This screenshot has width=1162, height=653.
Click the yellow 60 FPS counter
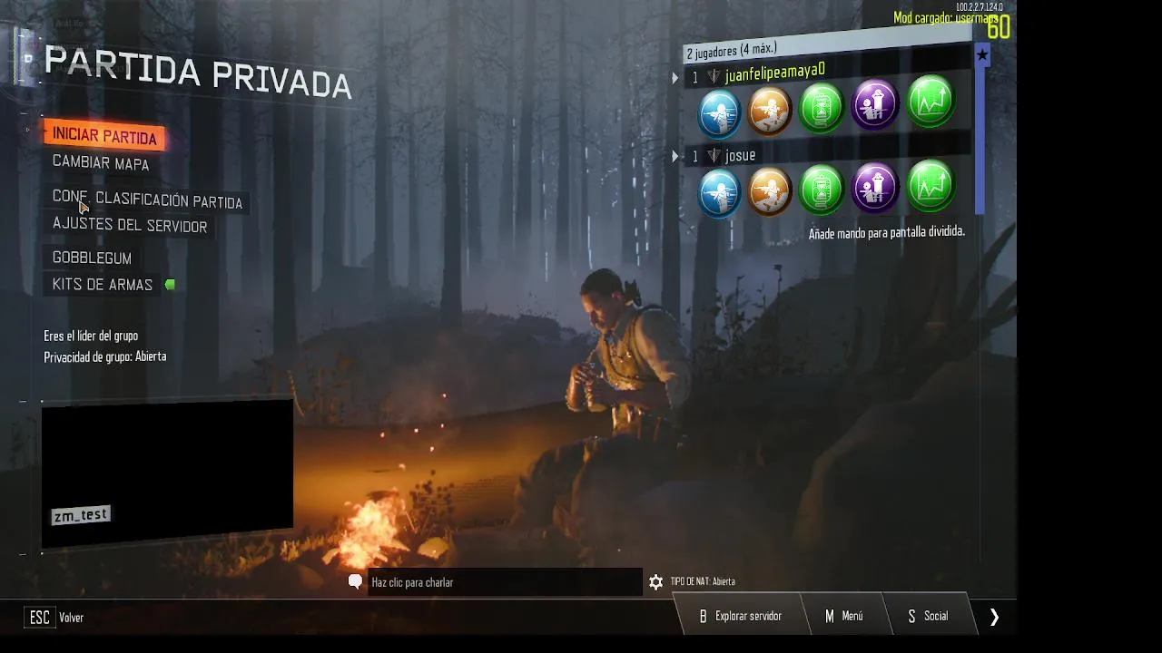tap(999, 27)
